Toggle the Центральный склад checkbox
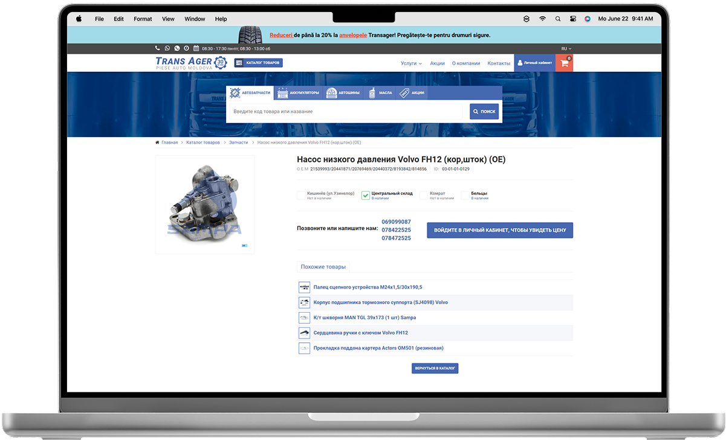Viewport: 726px width, 440px height. [x=365, y=195]
